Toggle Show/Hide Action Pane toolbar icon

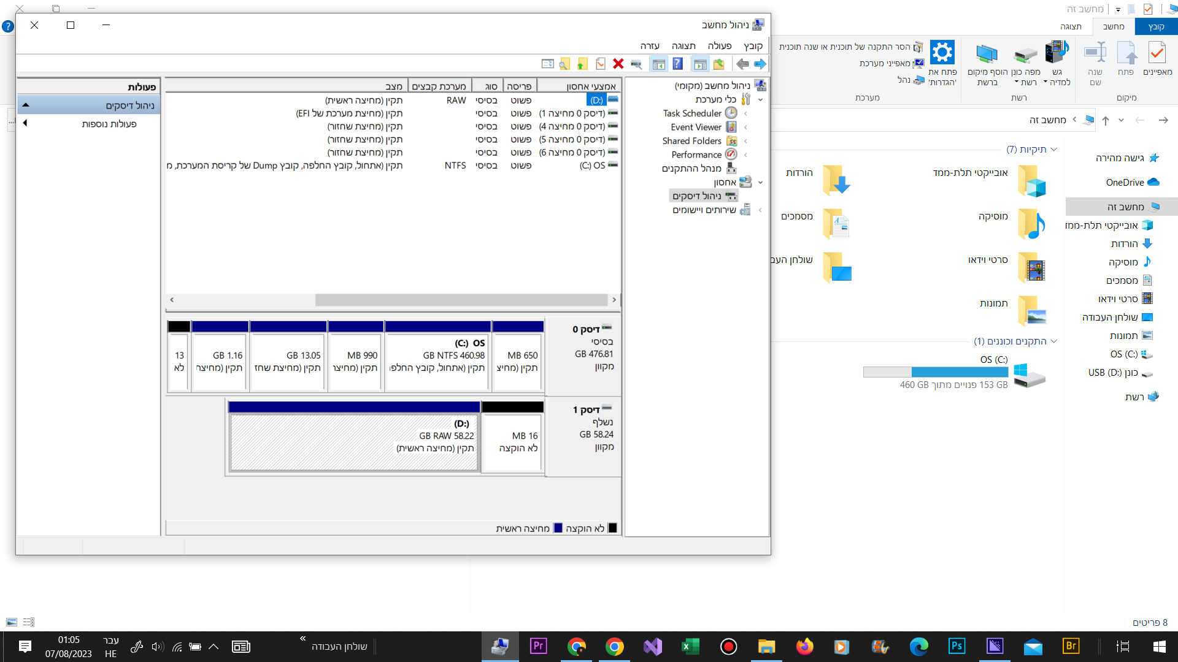coord(659,64)
